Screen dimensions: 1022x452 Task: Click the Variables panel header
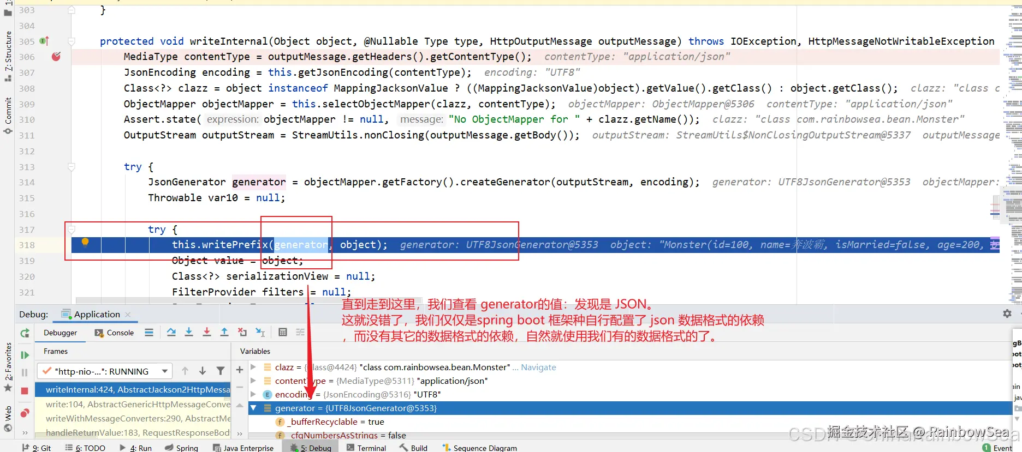pos(255,351)
